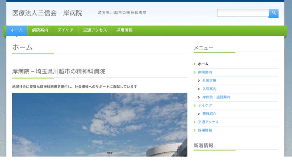Select デイケア in the sidebar menu

[x=205, y=105]
